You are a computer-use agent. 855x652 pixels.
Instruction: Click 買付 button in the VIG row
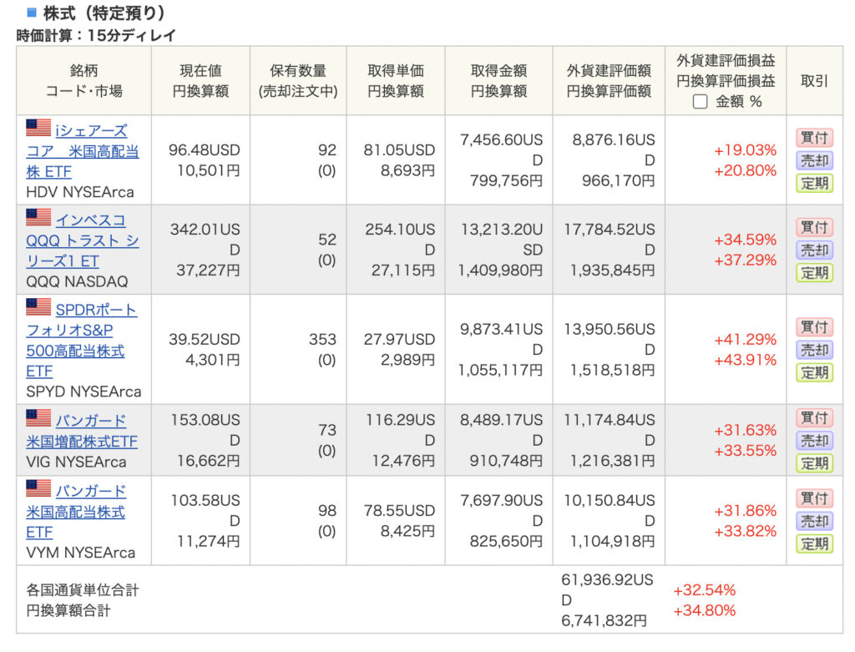pyautogui.click(x=814, y=417)
